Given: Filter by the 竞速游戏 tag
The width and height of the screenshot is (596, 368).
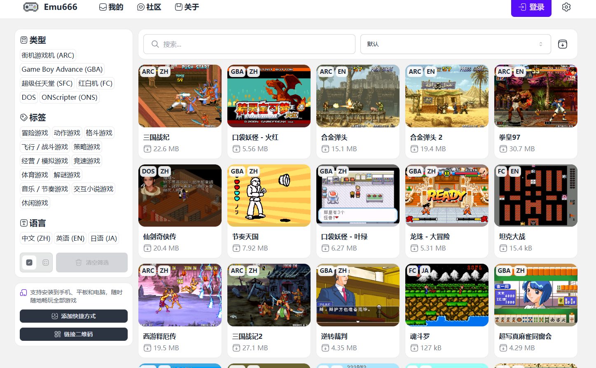Looking at the screenshot, I should (87, 161).
